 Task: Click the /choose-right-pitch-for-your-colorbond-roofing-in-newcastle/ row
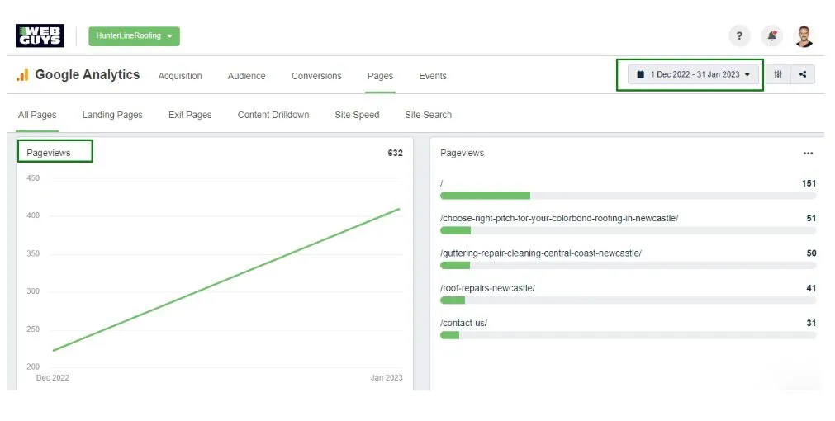pos(628,225)
